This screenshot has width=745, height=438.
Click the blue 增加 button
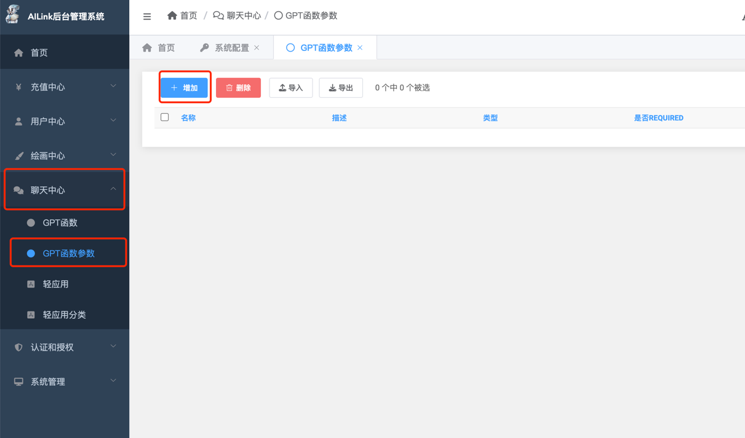[x=185, y=88]
